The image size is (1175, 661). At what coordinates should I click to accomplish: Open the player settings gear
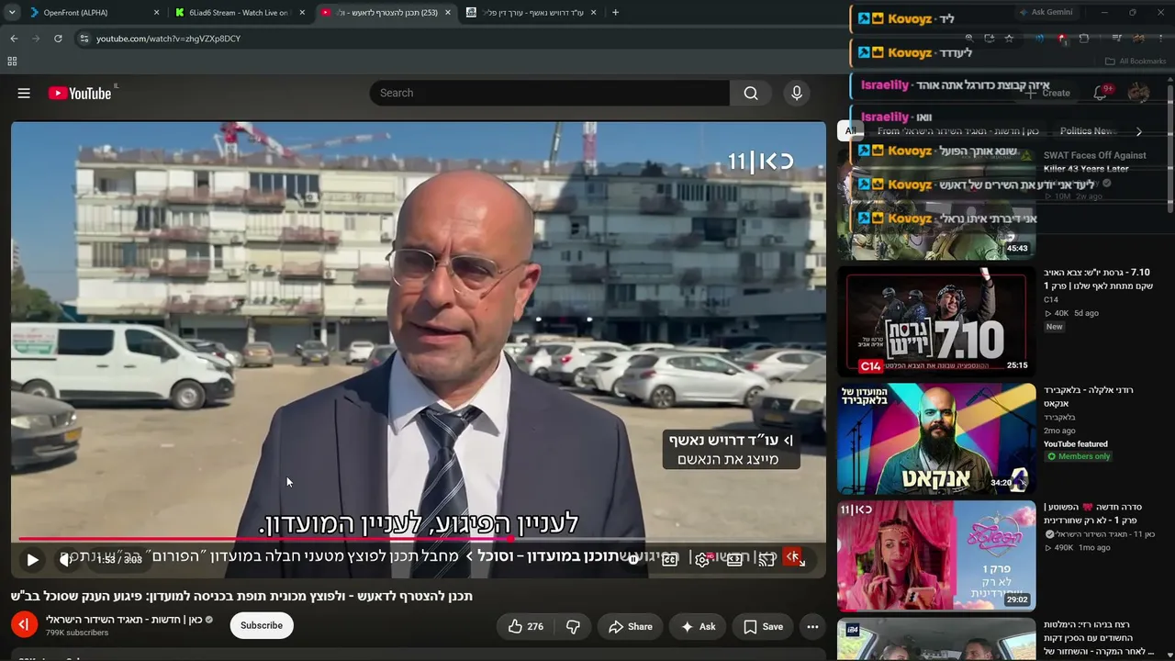pyautogui.click(x=702, y=559)
